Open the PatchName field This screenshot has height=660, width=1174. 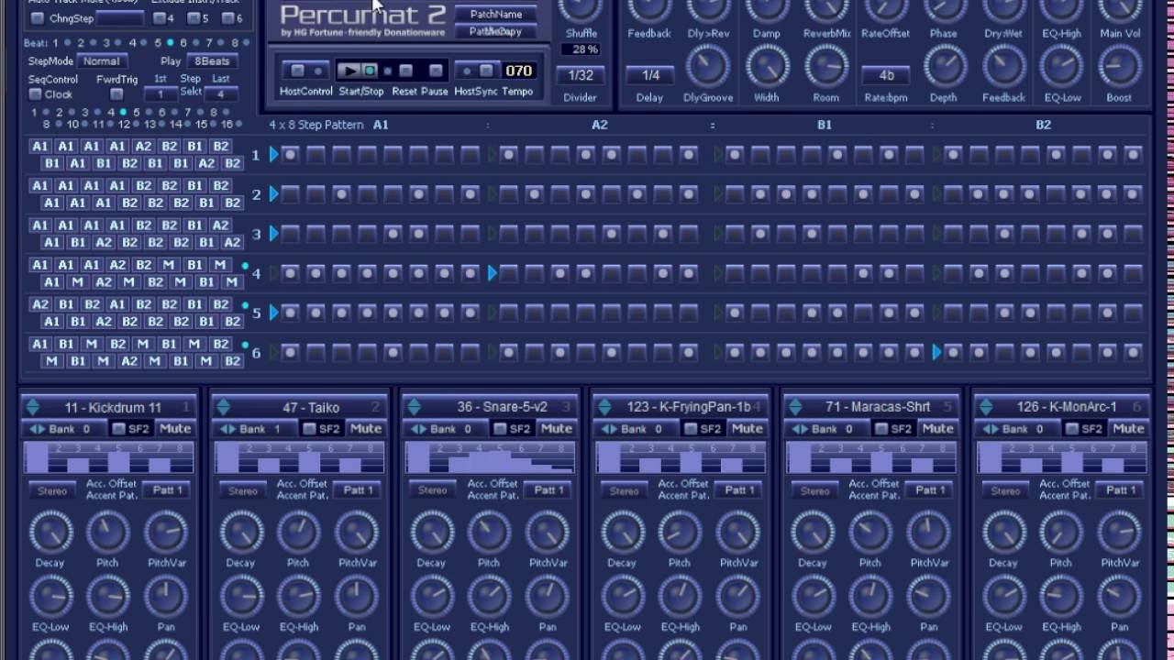tap(496, 14)
